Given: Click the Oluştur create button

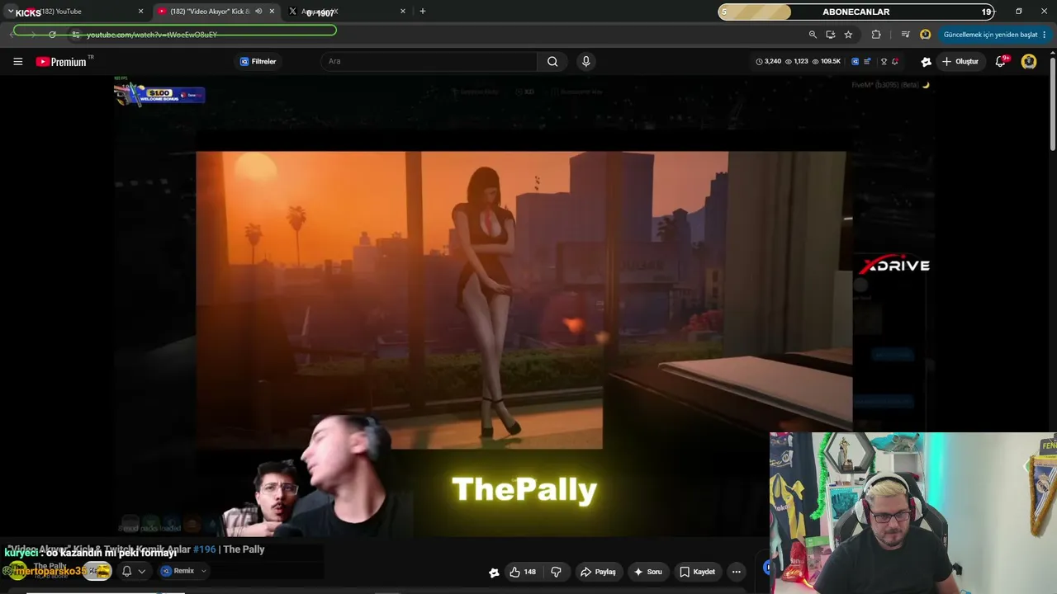Looking at the screenshot, I should (x=960, y=61).
